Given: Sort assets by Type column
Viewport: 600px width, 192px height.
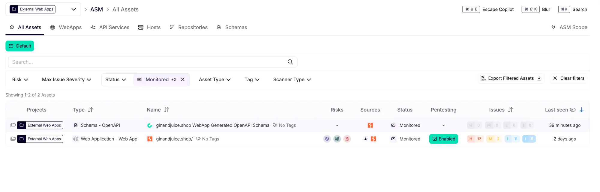Looking at the screenshot, I should [x=90, y=110].
